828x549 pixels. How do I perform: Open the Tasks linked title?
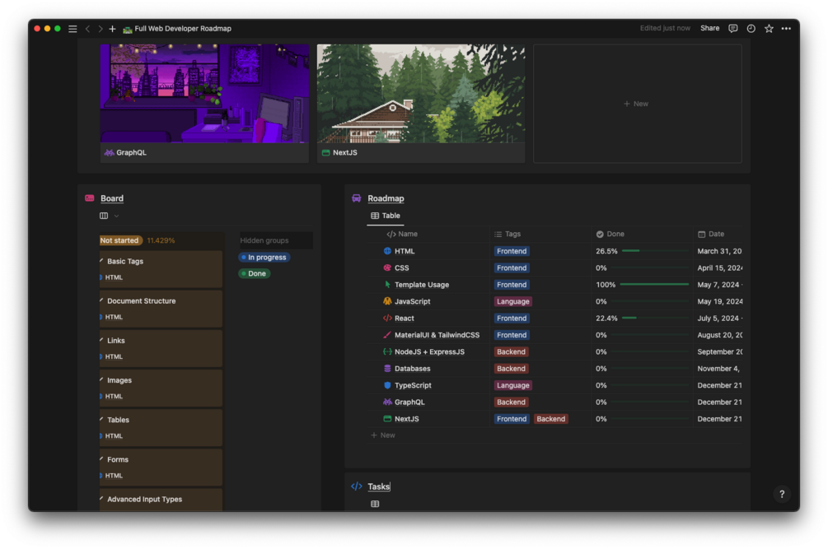379,486
